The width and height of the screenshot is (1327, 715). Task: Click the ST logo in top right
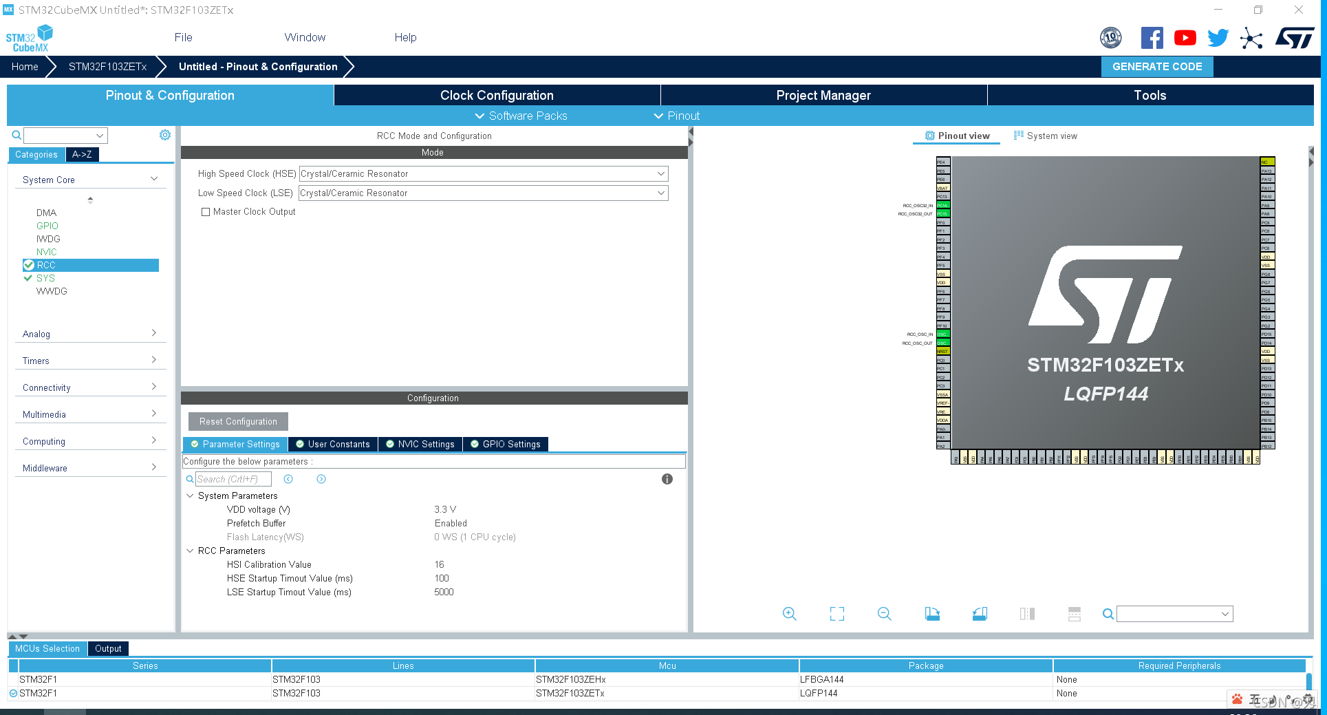coord(1295,38)
